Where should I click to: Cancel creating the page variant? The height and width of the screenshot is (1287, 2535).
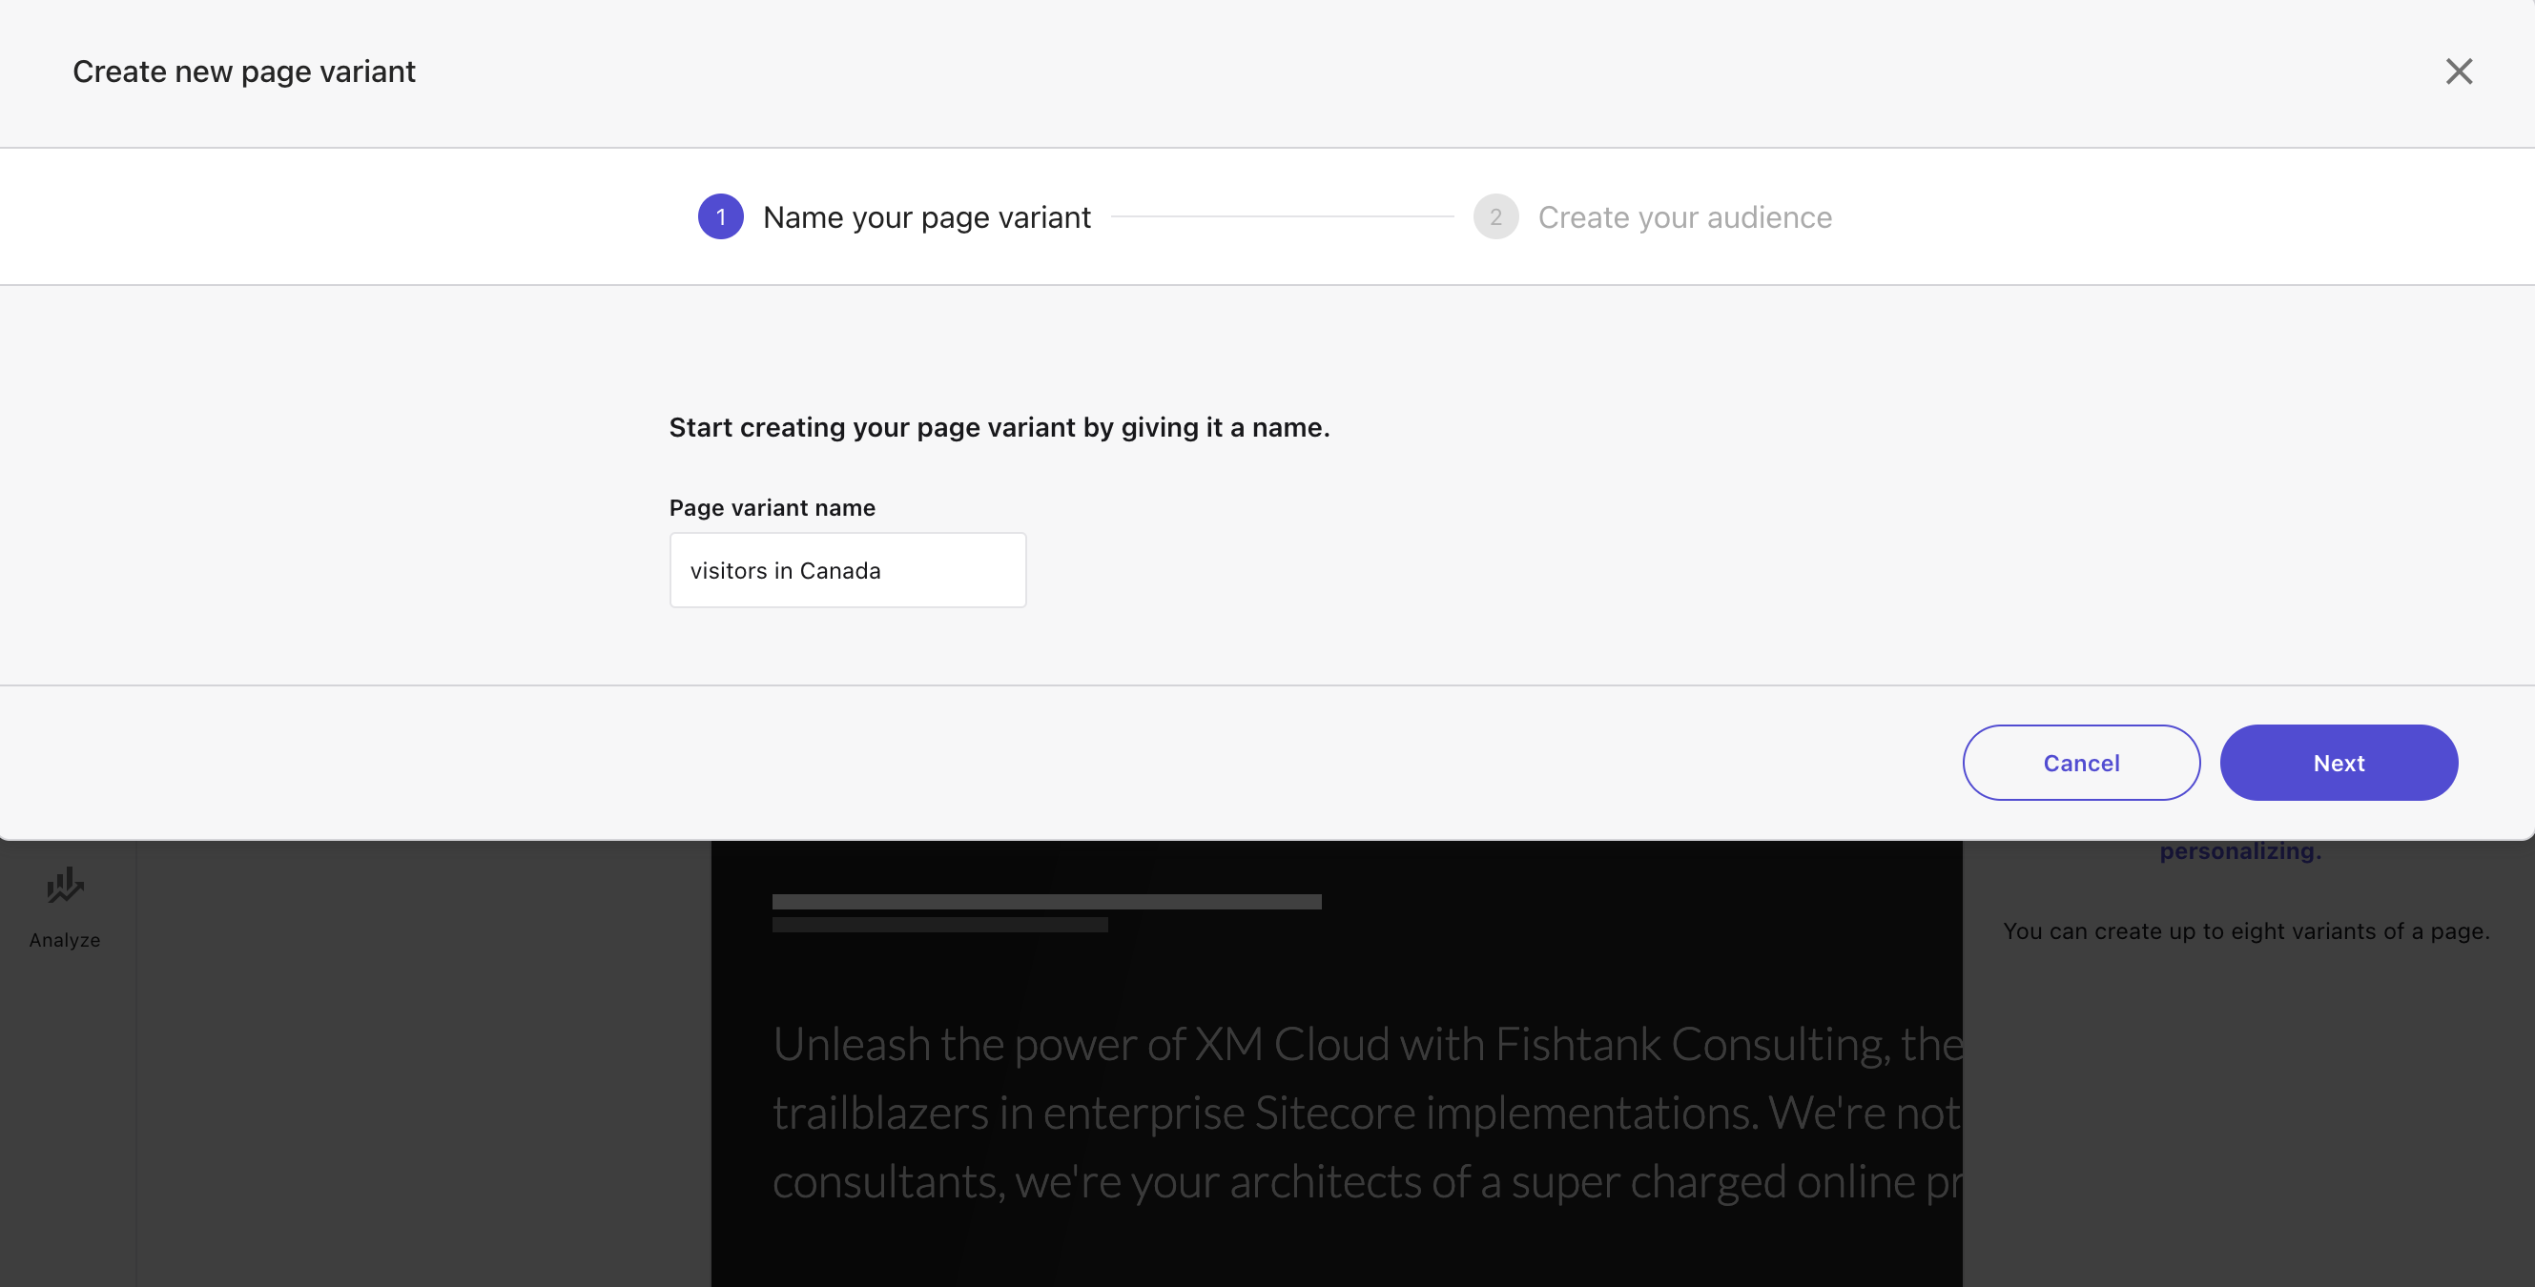2081,763
